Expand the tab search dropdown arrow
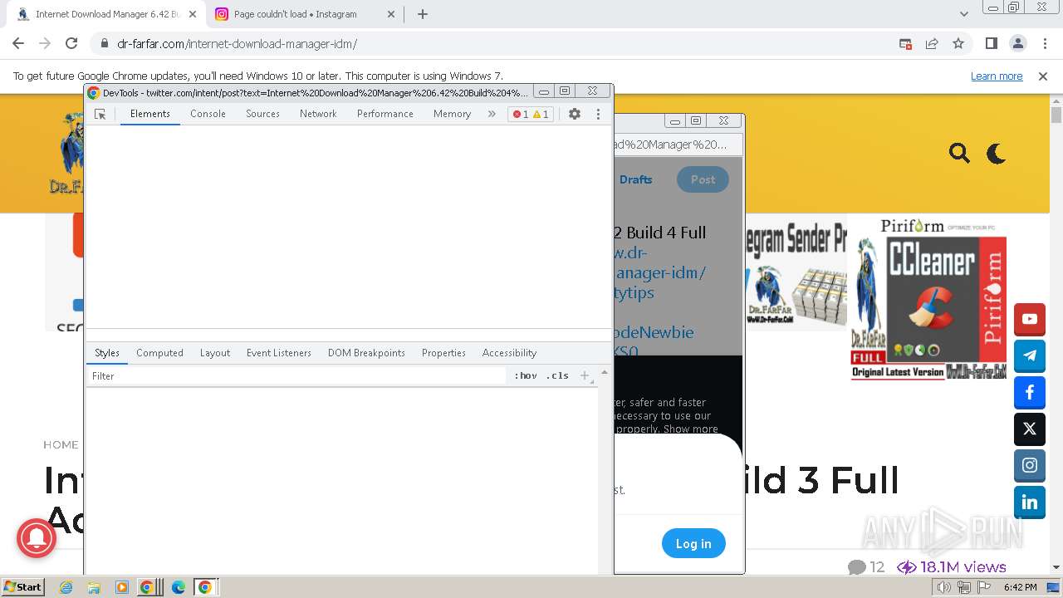Image resolution: width=1063 pixels, height=598 pixels. tap(964, 14)
